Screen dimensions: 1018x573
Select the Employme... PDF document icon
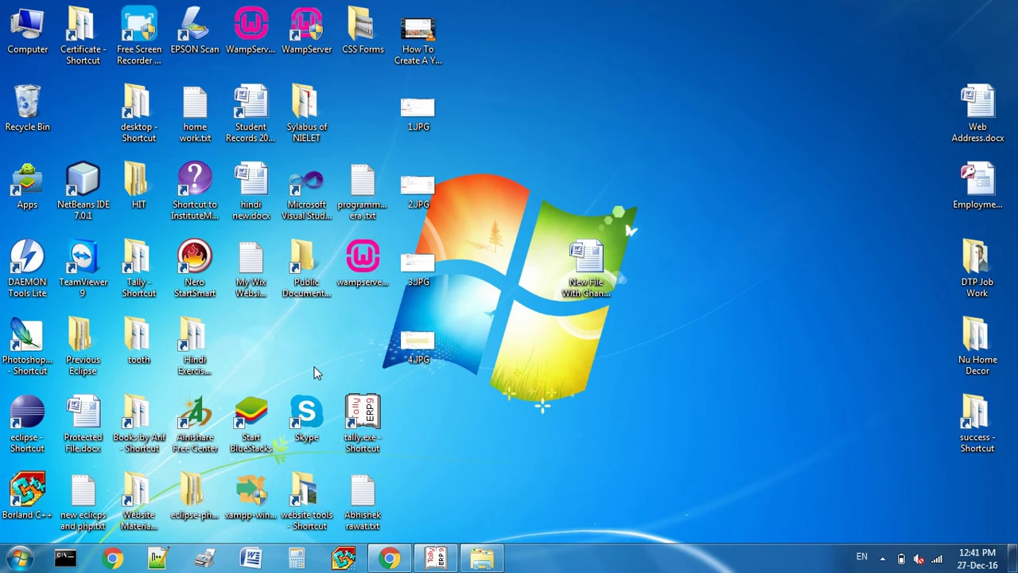point(977,187)
